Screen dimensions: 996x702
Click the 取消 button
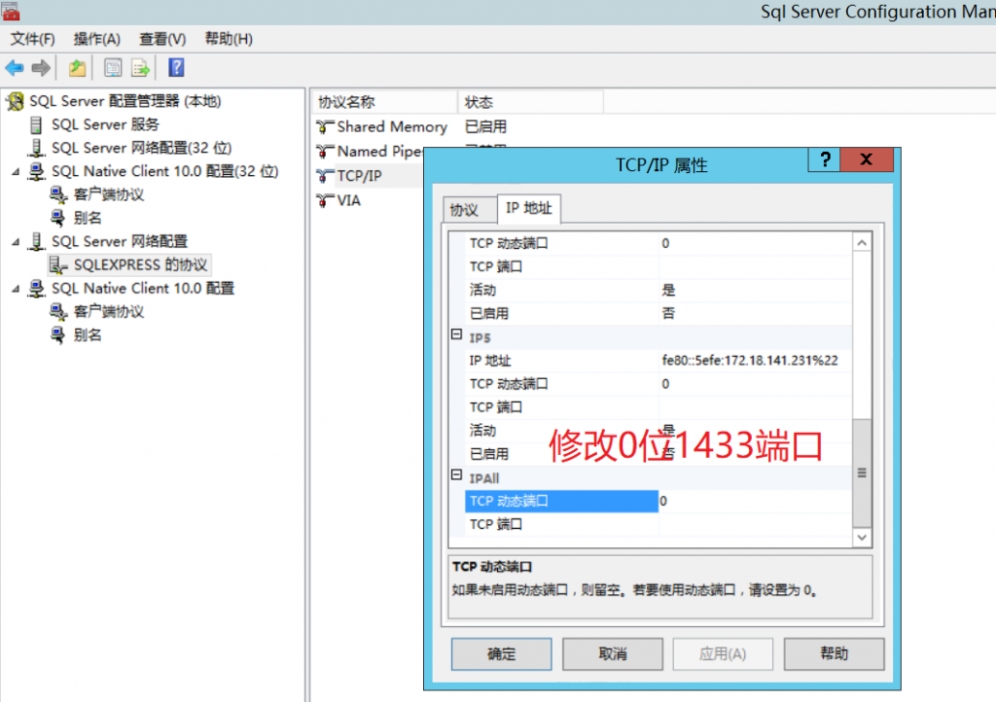613,653
